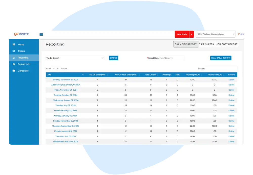The height and width of the screenshot is (175, 253).
Task: Change the show entries count selector
Action: tap(56, 68)
